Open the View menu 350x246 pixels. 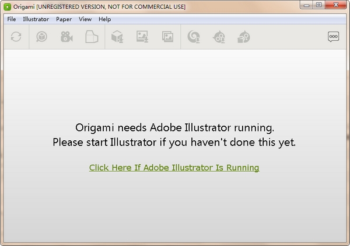(85, 19)
